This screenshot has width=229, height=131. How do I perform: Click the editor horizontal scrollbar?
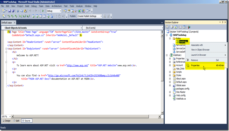pos(81,116)
